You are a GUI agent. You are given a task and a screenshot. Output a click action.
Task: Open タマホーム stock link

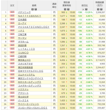[23, 42]
